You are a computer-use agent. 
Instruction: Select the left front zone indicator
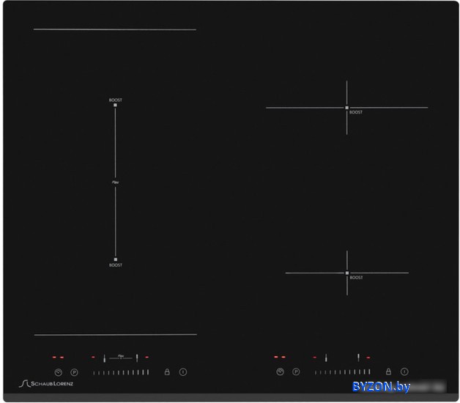click(x=104, y=358)
